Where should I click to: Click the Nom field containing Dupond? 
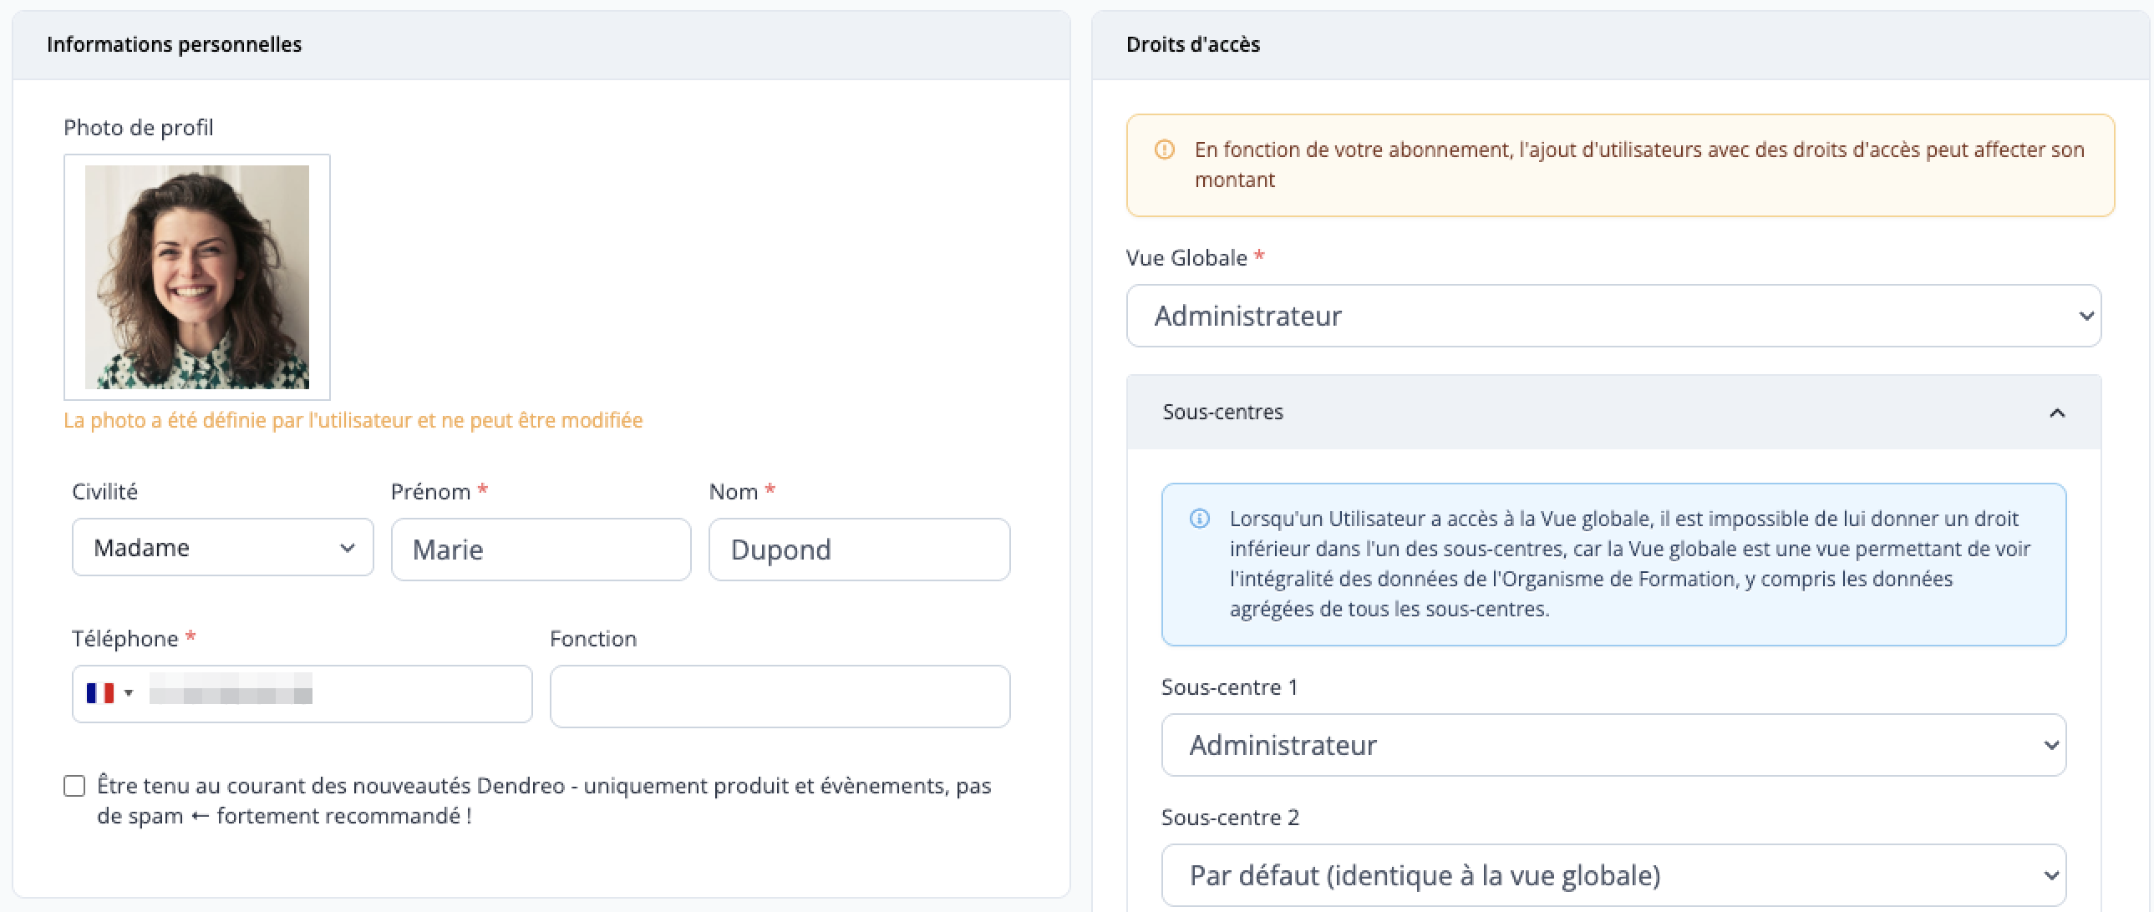click(x=859, y=550)
